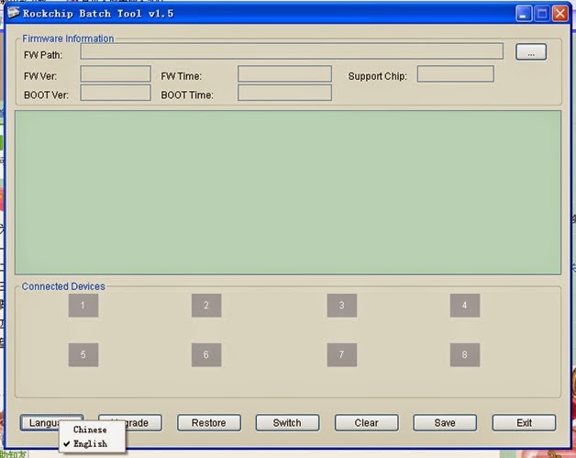Select connected device slot 5
The height and width of the screenshot is (458, 576).
[83, 354]
